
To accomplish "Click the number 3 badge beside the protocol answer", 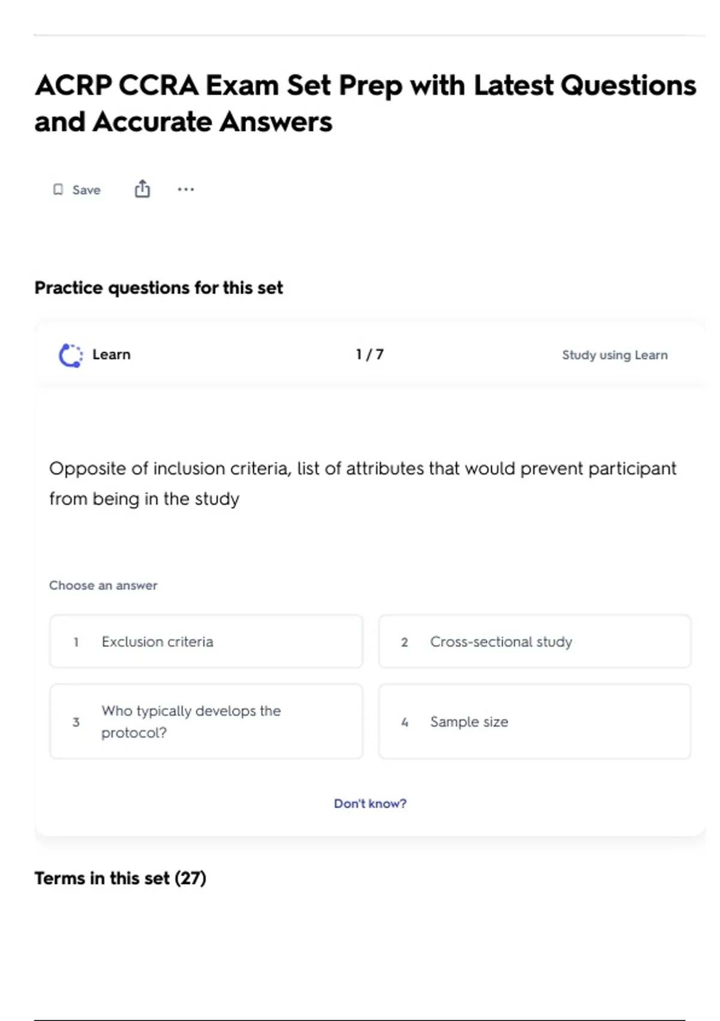I will pyautogui.click(x=76, y=722).
